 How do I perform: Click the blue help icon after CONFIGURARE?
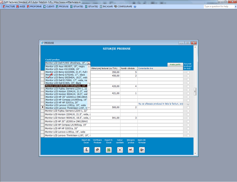click(135, 7)
